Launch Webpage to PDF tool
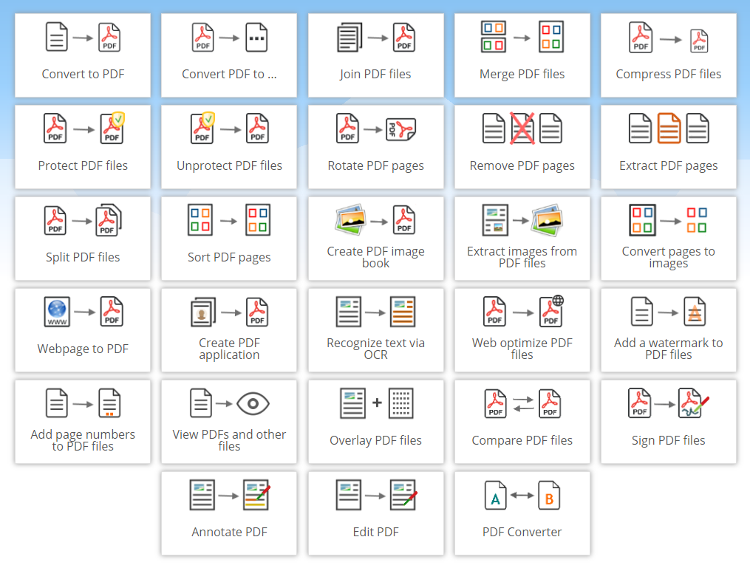 point(83,330)
